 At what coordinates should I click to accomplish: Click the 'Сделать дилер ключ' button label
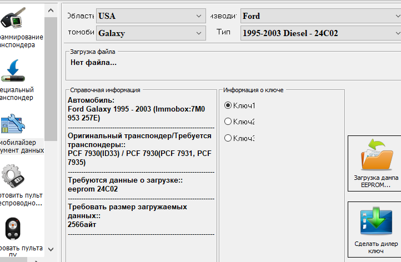376,248
